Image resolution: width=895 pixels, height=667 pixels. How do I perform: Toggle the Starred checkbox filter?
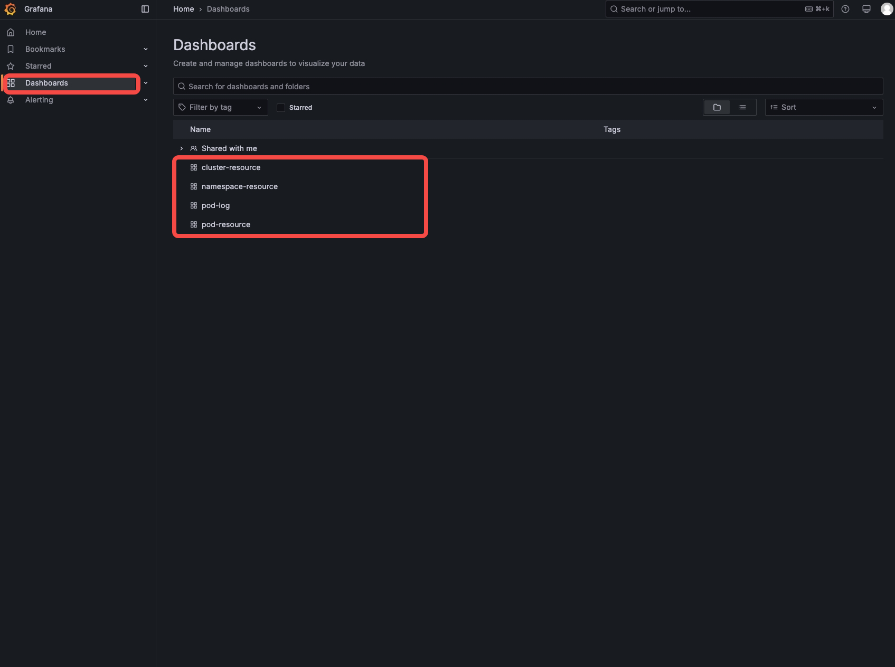[x=281, y=108]
